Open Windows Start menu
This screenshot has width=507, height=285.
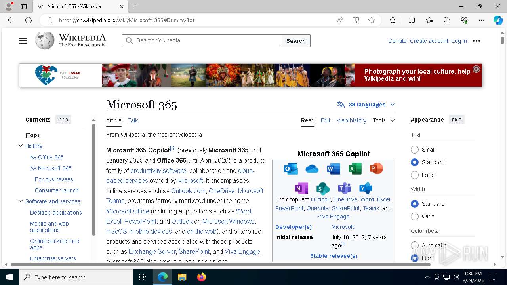(10, 277)
